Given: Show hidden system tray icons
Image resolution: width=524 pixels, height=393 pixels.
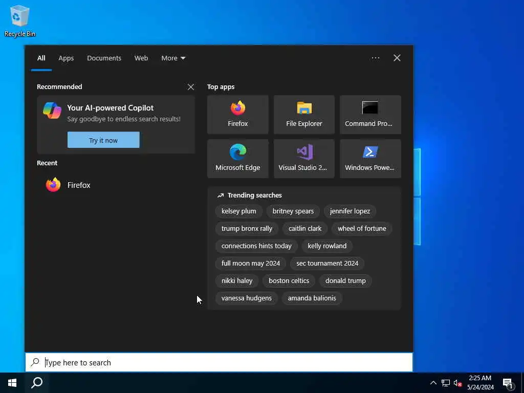Looking at the screenshot, I should click(433, 383).
